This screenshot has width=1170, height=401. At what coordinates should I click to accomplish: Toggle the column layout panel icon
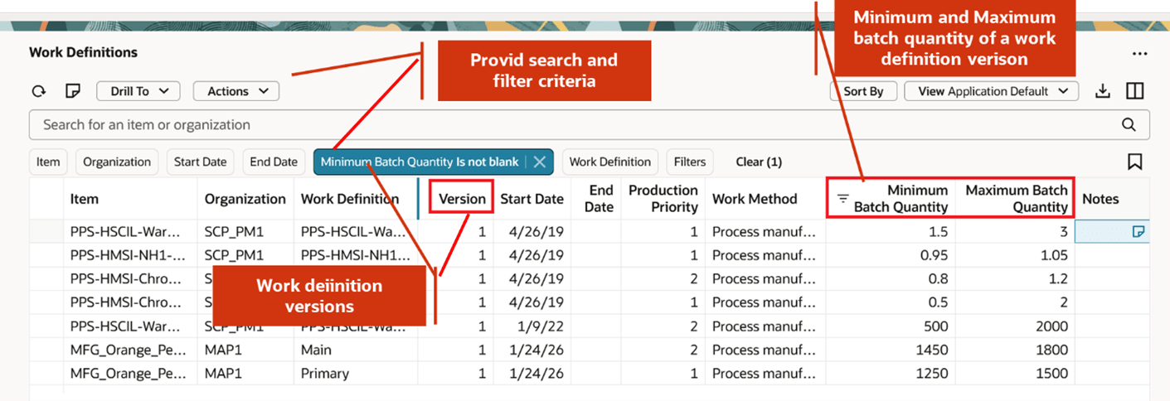coord(1135,91)
